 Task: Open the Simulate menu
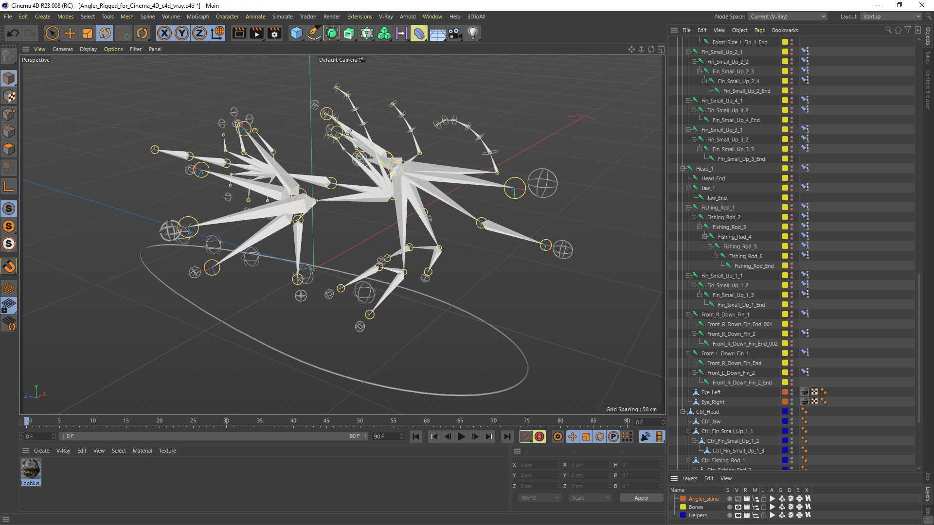(x=282, y=17)
